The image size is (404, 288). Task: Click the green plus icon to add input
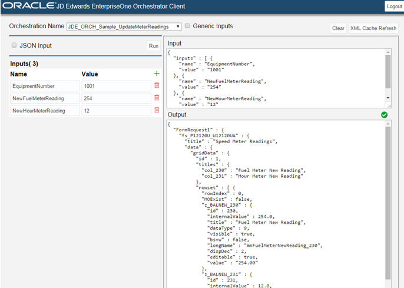(x=157, y=74)
